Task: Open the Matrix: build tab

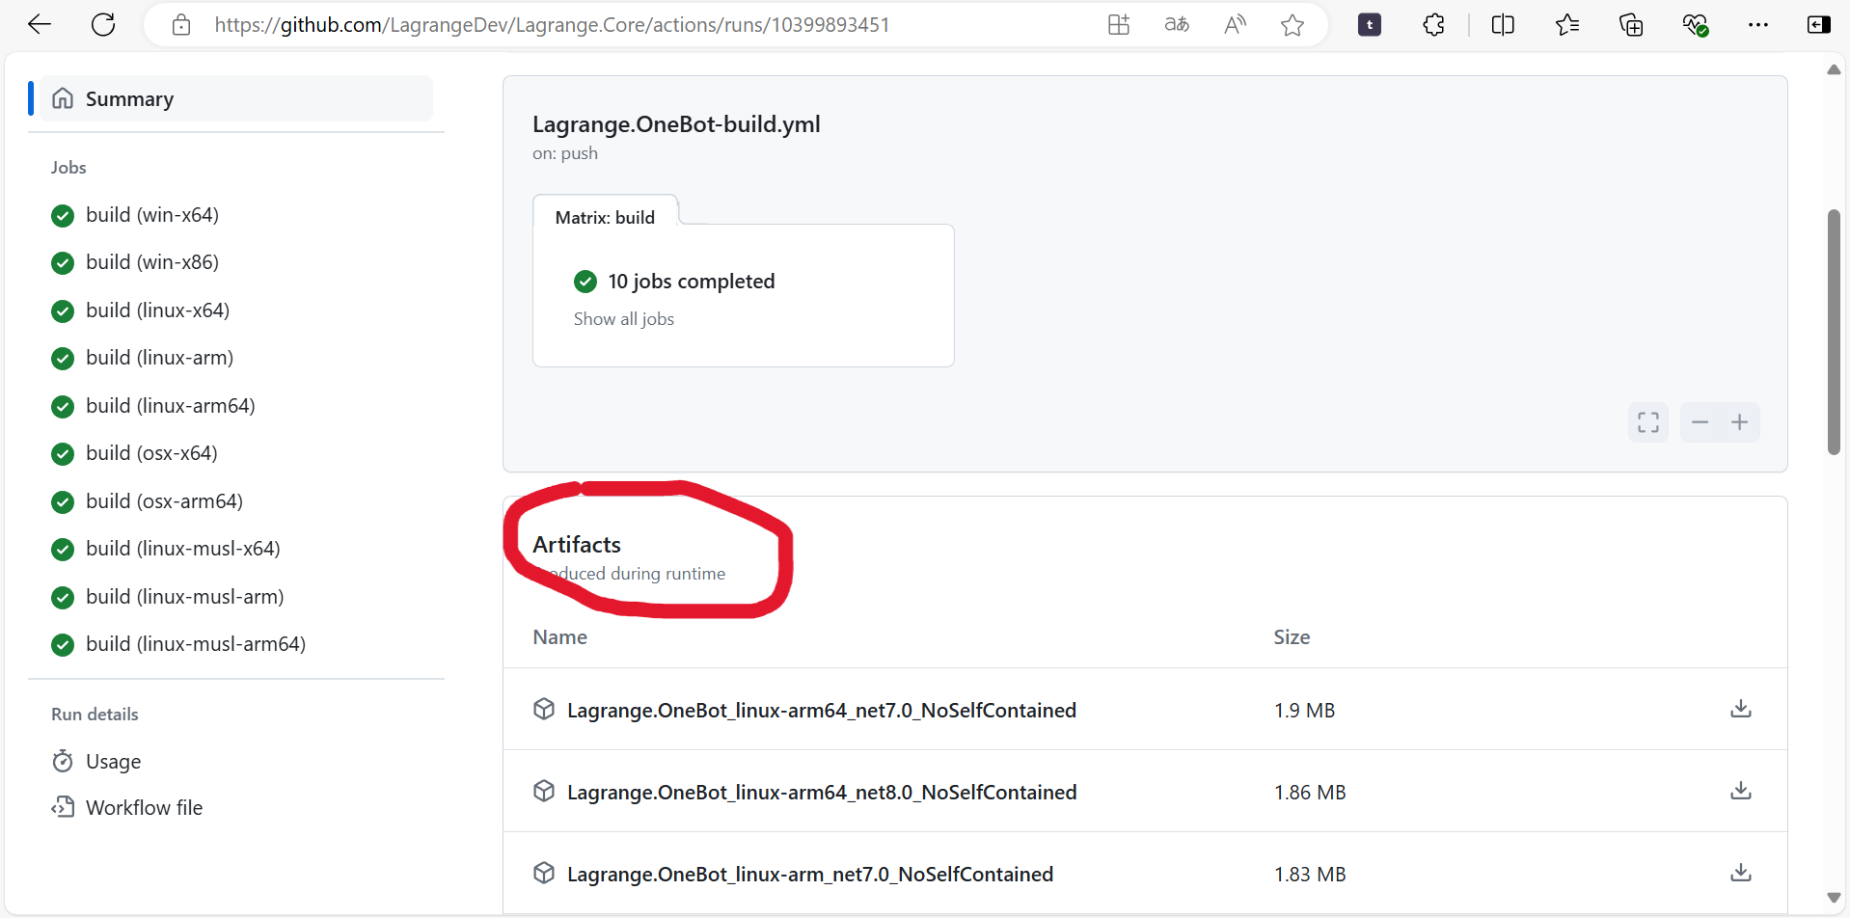Action: [605, 218]
